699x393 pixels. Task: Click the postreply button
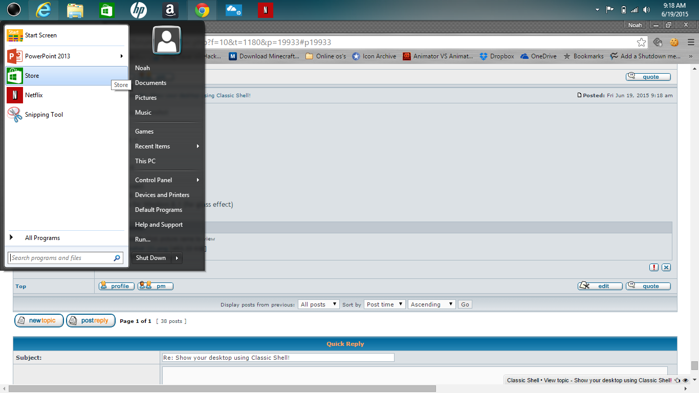91,321
